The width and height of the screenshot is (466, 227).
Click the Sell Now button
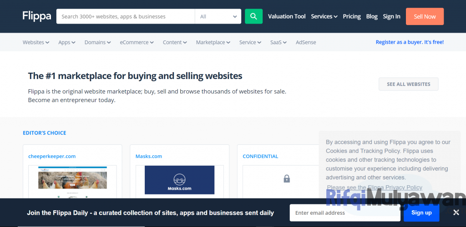(425, 16)
